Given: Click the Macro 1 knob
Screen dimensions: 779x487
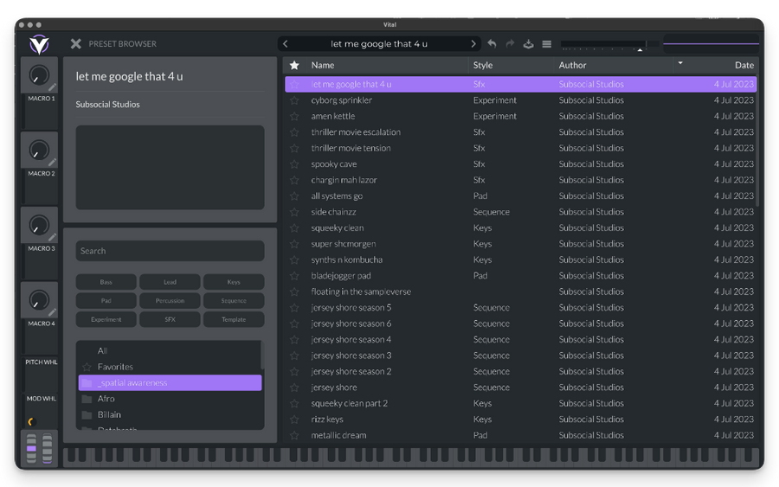Looking at the screenshot, I should [39, 75].
